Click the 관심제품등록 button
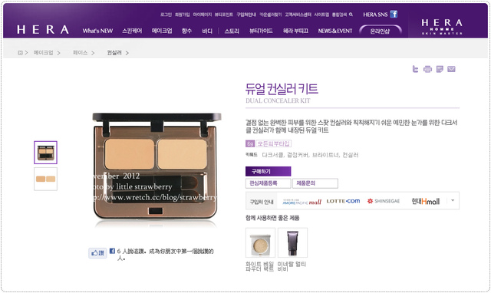The height and width of the screenshot is (293, 491). (x=268, y=183)
